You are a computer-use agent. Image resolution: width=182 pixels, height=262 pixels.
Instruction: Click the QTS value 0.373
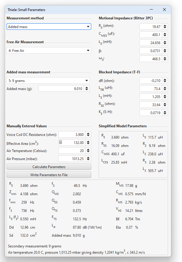pos(77,210)
